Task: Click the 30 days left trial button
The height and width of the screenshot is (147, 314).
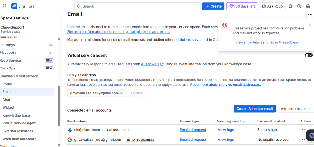Action: click(242, 6)
